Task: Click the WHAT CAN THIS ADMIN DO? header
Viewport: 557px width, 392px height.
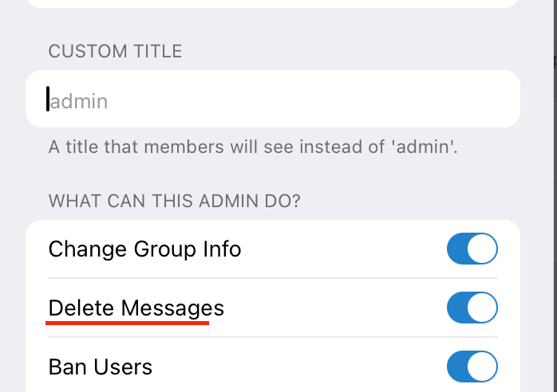Action: [x=174, y=200]
